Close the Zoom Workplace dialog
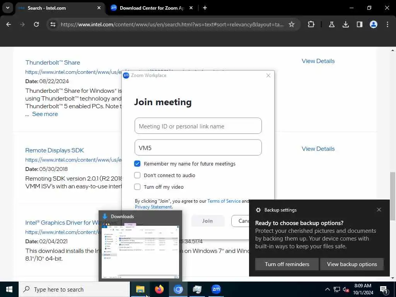The image size is (396, 297). pyautogui.click(x=268, y=75)
